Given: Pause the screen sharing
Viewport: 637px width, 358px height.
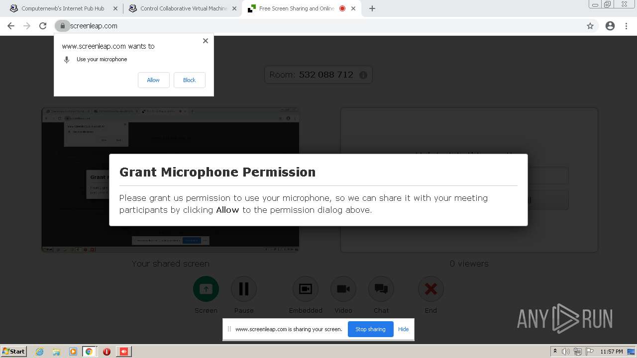Looking at the screenshot, I should pos(244,289).
